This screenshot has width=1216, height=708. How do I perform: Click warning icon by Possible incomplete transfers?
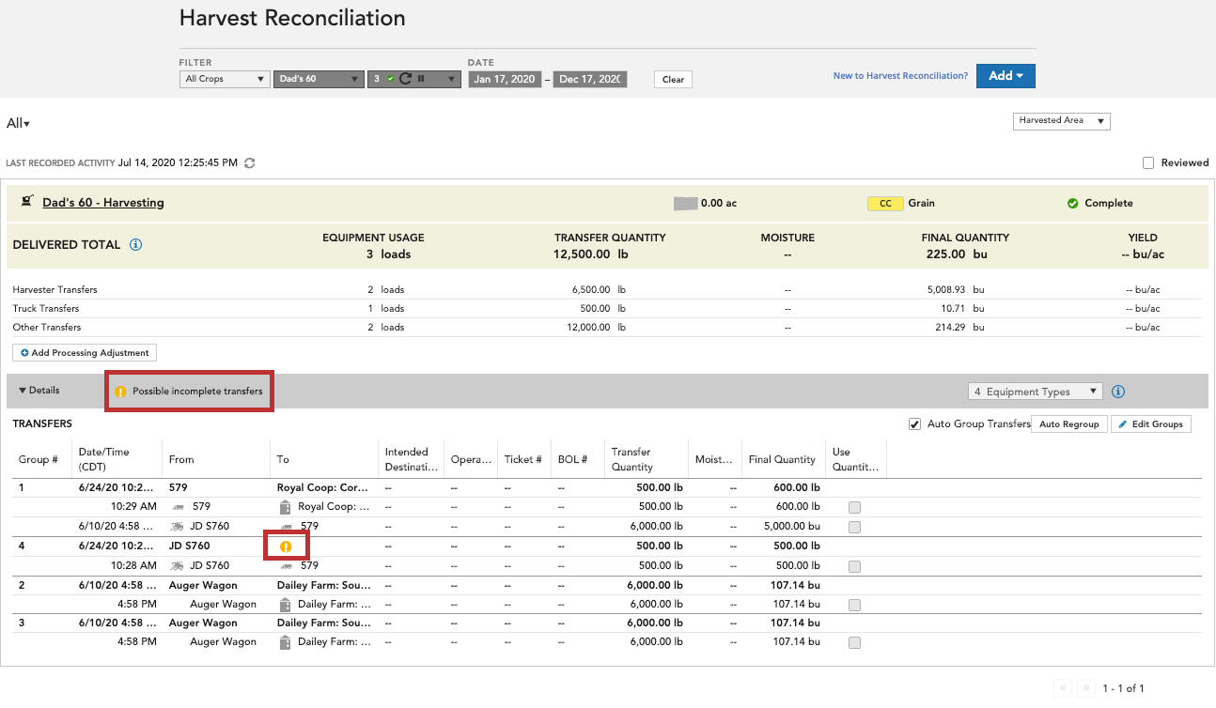click(120, 392)
